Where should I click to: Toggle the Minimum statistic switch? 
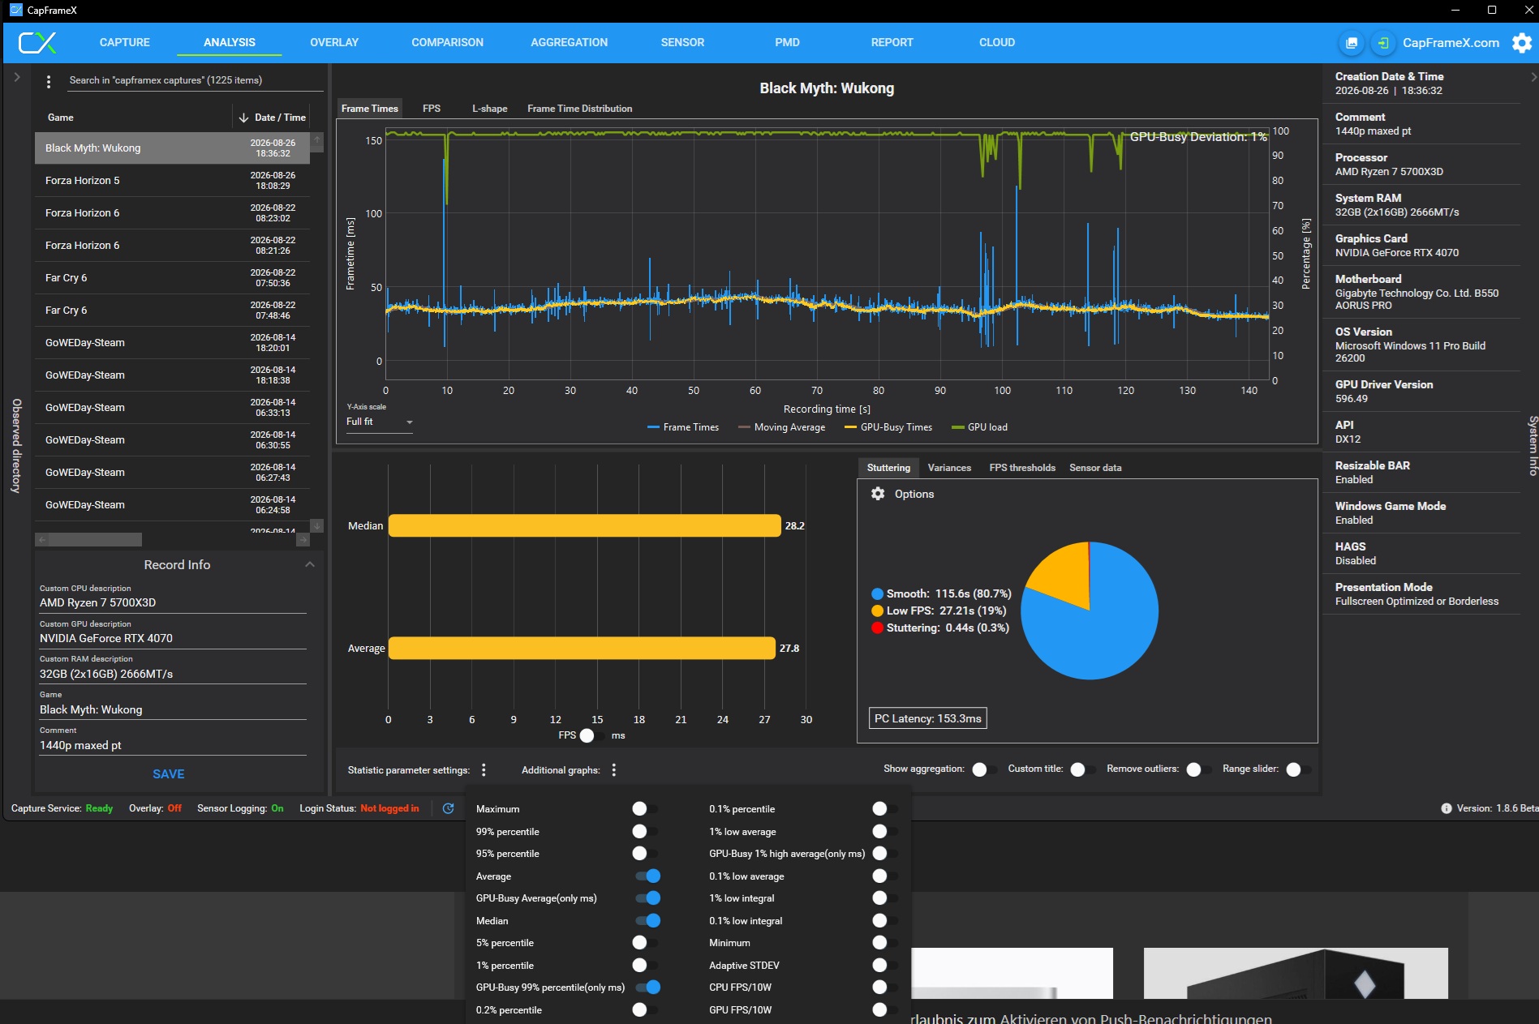884,942
